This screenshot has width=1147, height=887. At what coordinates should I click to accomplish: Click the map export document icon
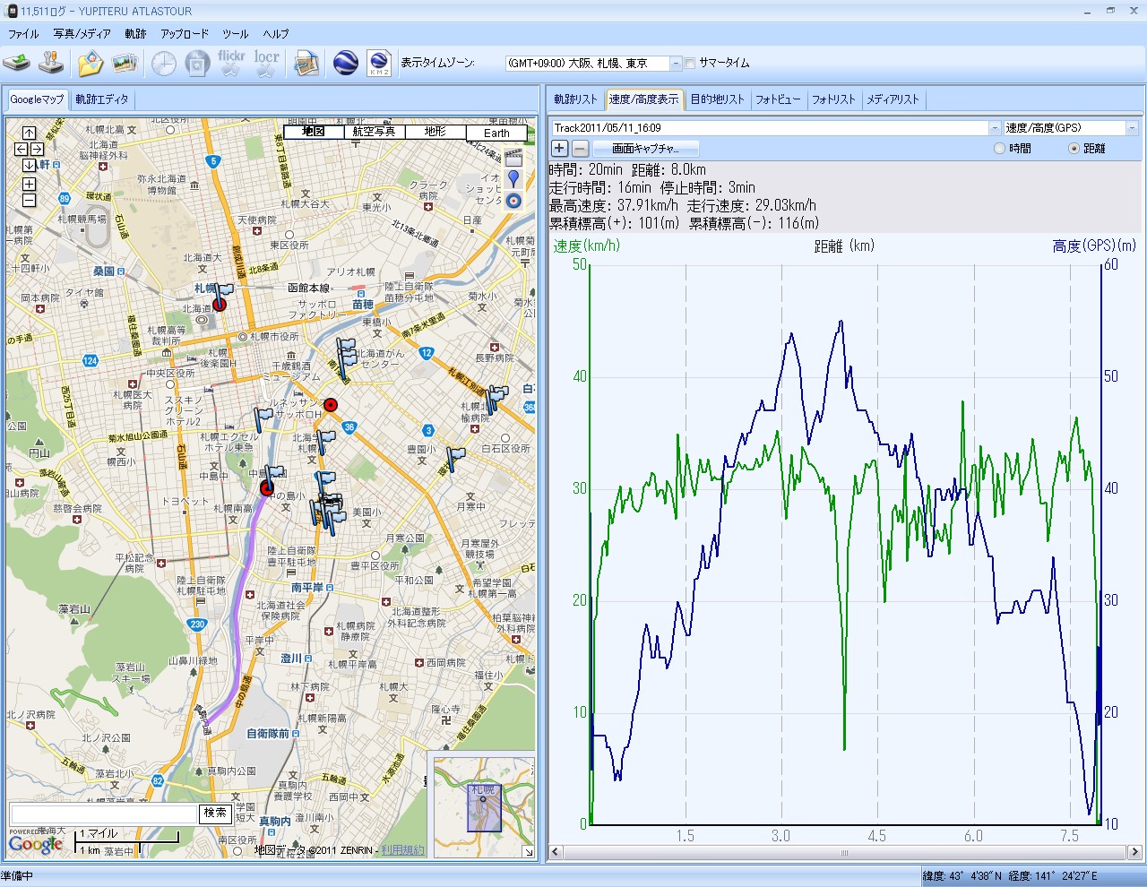[306, 63]
